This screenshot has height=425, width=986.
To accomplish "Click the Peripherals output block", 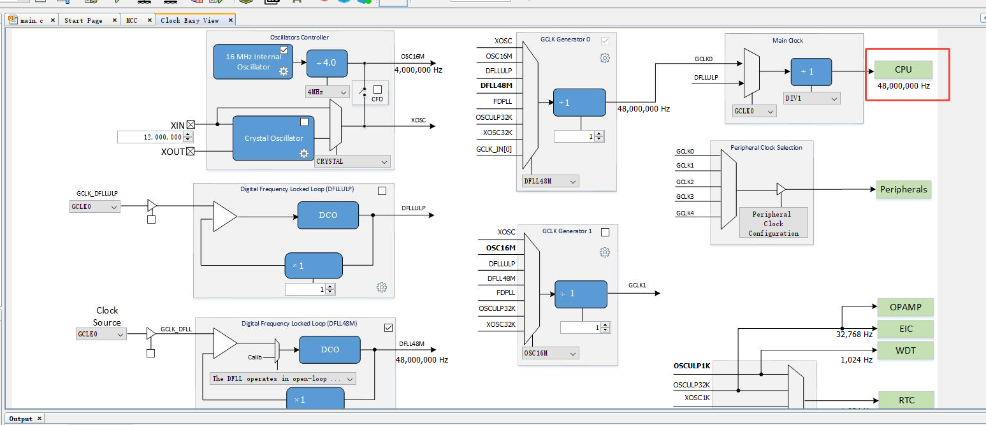I will [904, 189].
